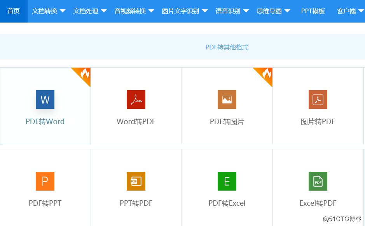Click the PDF转Word text link
Viewport: 365px width, 226px height.
point(45,121)
